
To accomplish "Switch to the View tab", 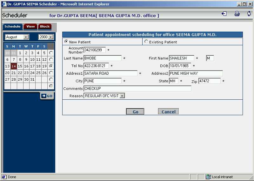I will pos(30,27).
